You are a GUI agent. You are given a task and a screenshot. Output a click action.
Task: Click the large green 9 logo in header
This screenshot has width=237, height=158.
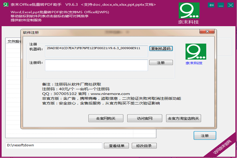189,11
